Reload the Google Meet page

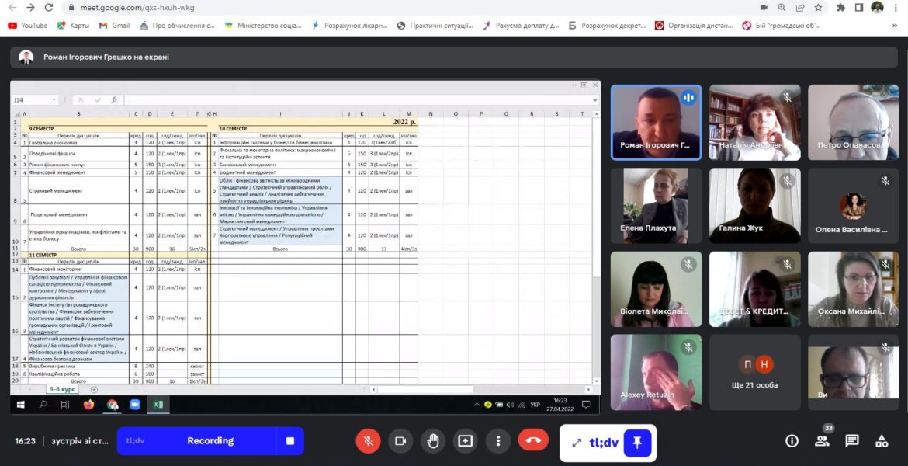[49, 8]
